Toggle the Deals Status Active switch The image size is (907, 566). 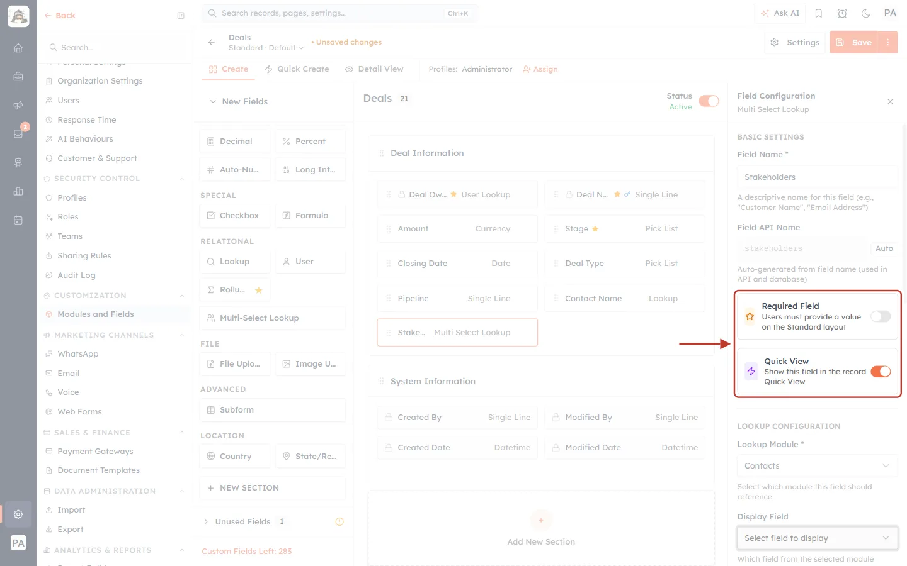[x=709, y=101]
